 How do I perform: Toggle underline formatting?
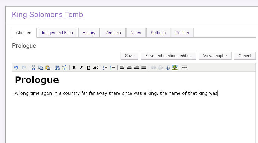point(88,67)
